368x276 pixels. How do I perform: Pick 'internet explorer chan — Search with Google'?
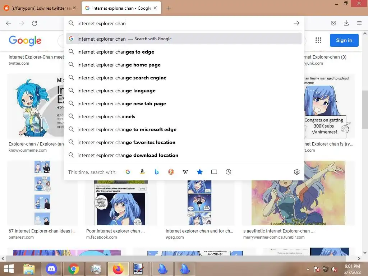pyautogui.click(x=184, y=39)
